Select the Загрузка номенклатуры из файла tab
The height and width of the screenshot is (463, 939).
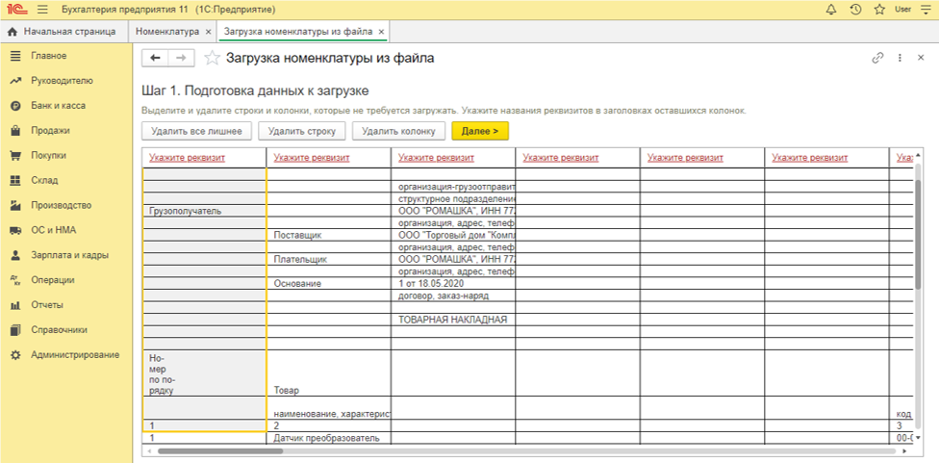coord(297,31)
